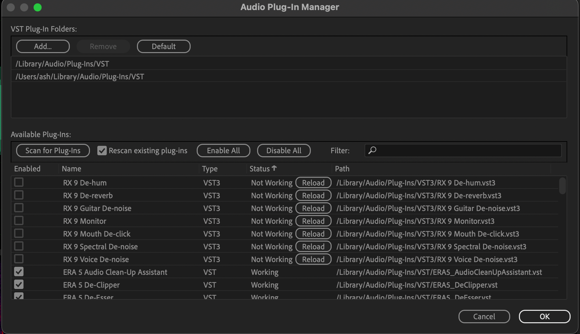Select the RX 9 De-hum name
The width and height of the screenshot is (580, 334).
click(85, 183)
